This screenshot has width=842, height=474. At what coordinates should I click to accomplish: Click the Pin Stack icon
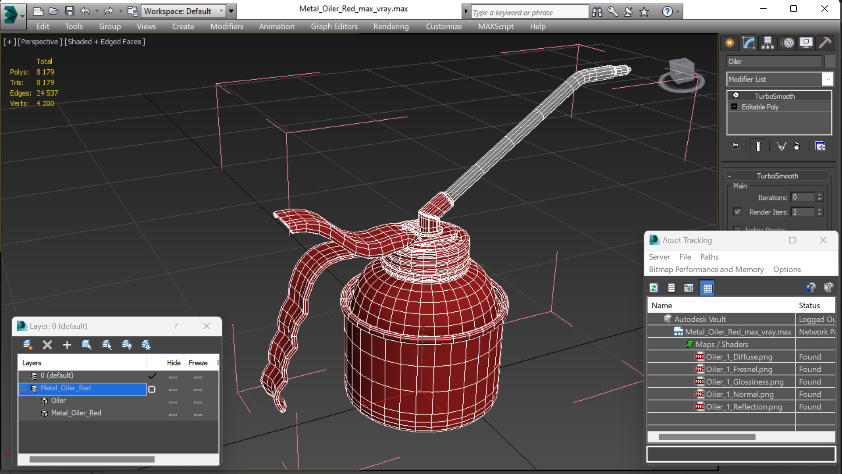click(734, 146)
